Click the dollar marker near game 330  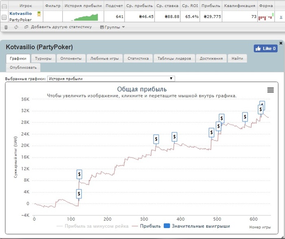tap(156, 139)
